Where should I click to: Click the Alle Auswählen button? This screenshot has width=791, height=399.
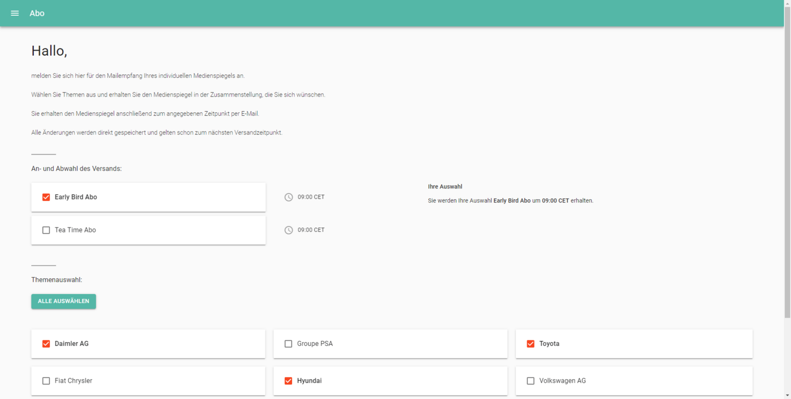click(63, 301)
